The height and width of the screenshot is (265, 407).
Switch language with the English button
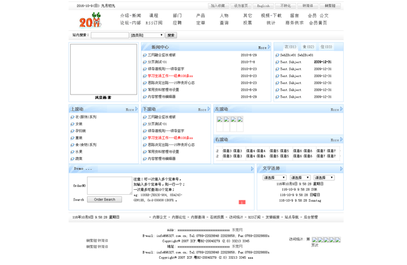263,6
